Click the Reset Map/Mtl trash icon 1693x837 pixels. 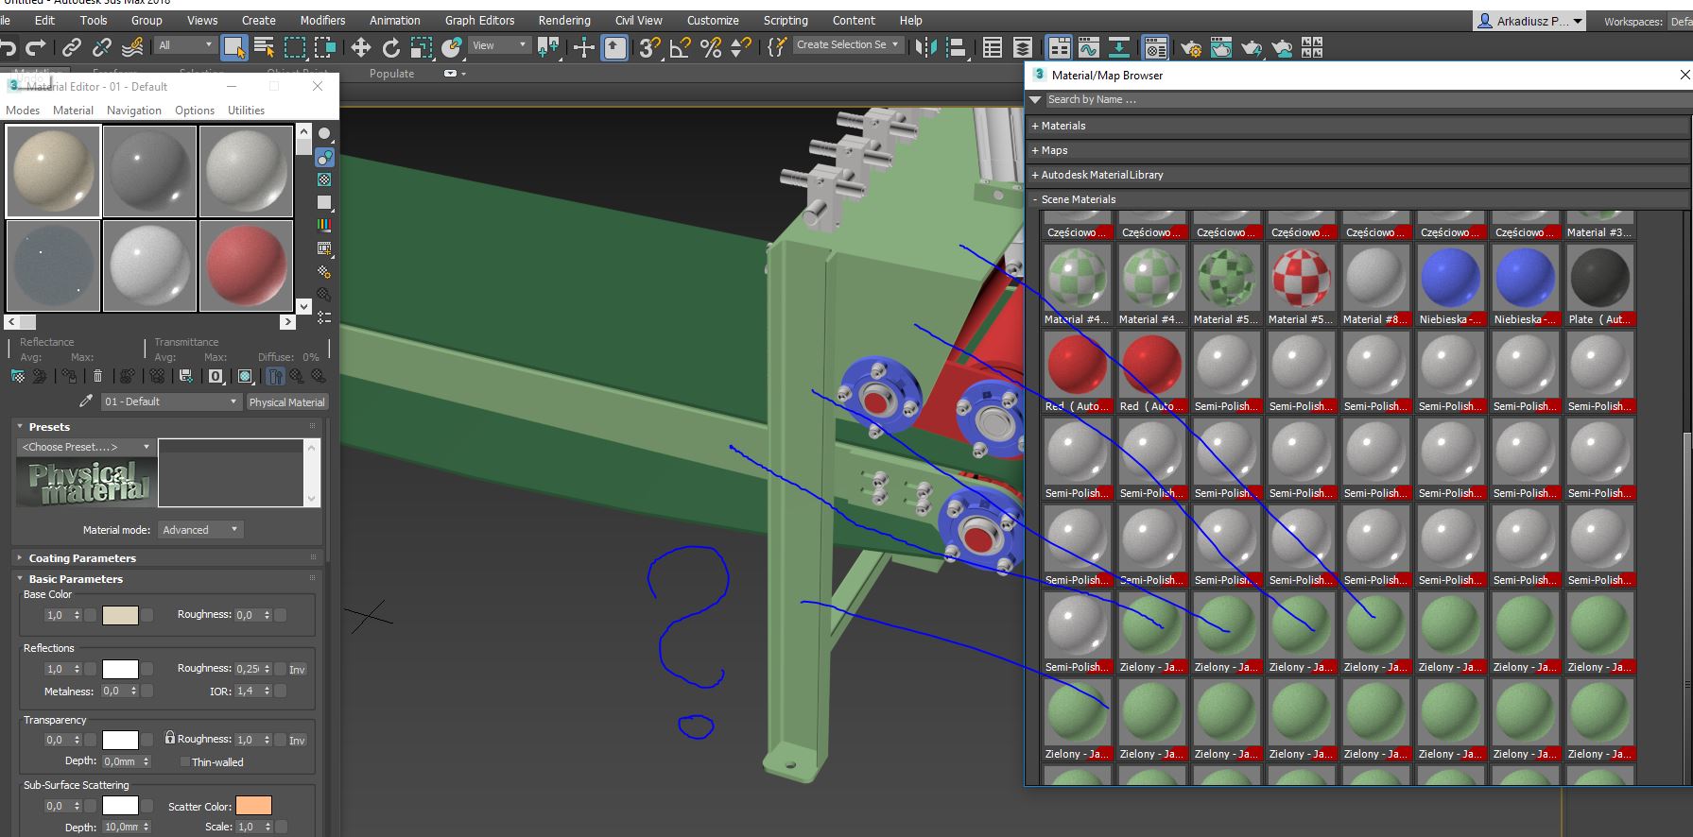(x=97, y=376)
